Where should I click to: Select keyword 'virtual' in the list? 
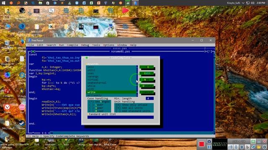pos(111,80)
